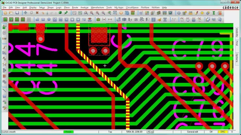This screenshot has height=135, width=241.
Task: Expand the Options side panel
Action: pyautogui.click(x=237, y=58)
